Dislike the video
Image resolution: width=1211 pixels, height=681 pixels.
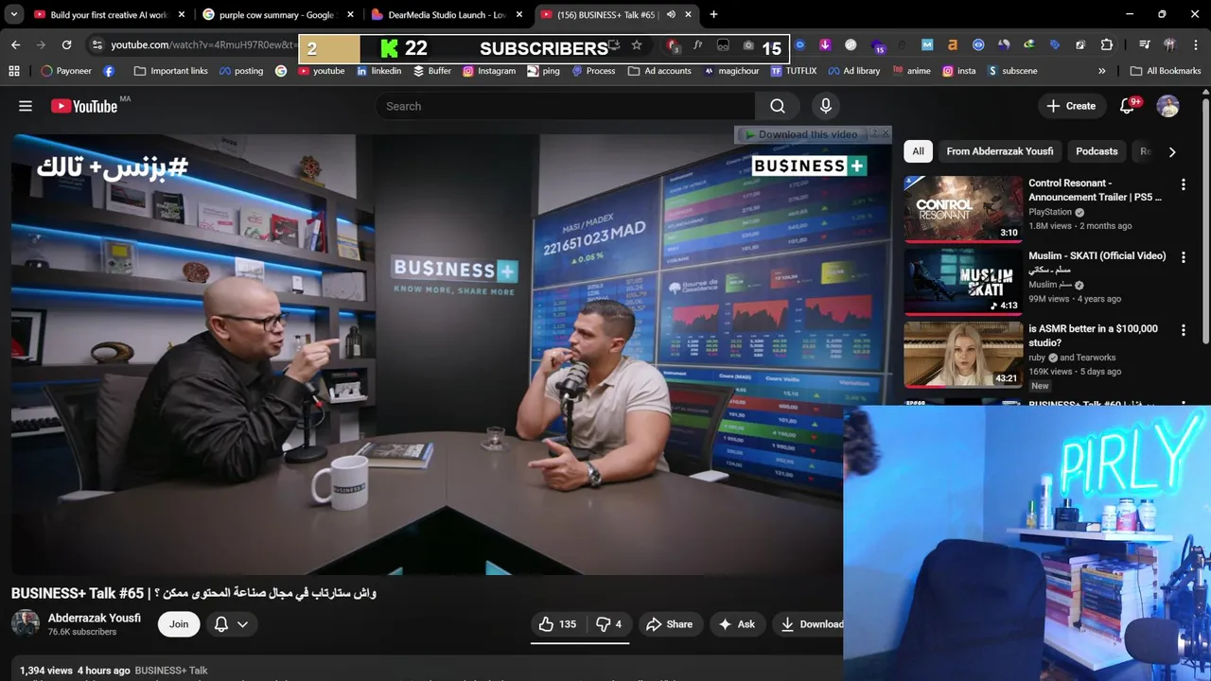click(607, 624)
